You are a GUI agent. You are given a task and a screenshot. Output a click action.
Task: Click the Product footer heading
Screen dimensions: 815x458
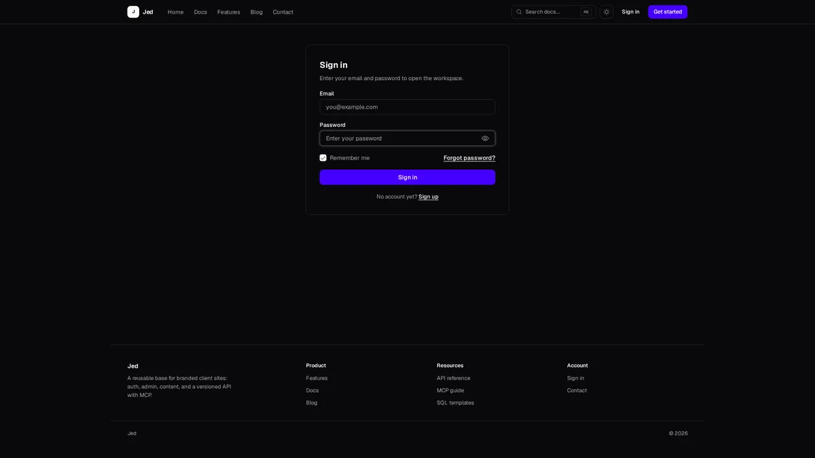[316, 366]
